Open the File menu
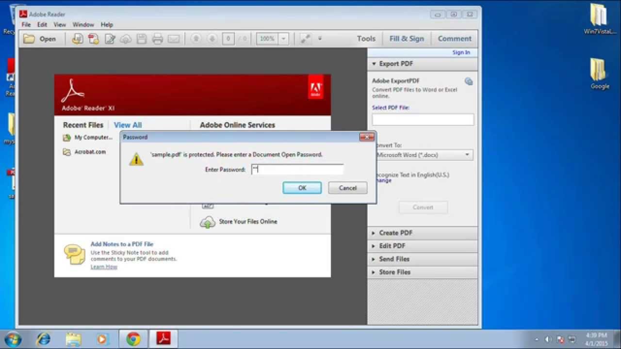This screenshot has height=349, width=621. click(26, 25)
